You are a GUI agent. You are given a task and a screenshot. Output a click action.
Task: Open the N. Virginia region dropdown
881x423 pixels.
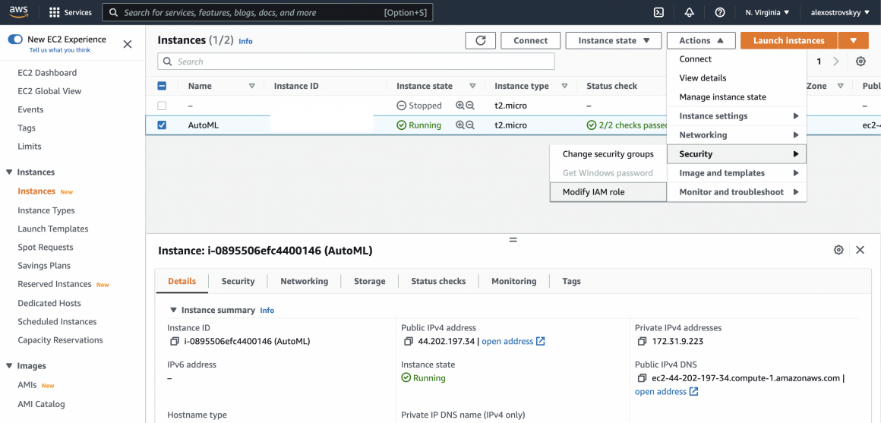(767, 12)
